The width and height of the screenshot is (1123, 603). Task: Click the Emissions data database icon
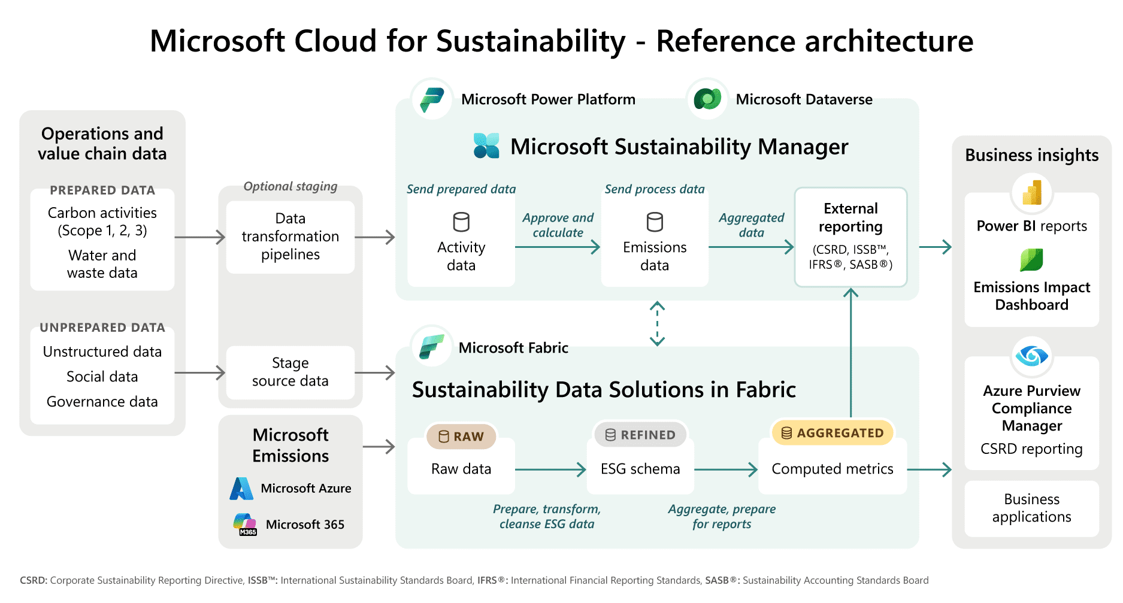point(655,222)
